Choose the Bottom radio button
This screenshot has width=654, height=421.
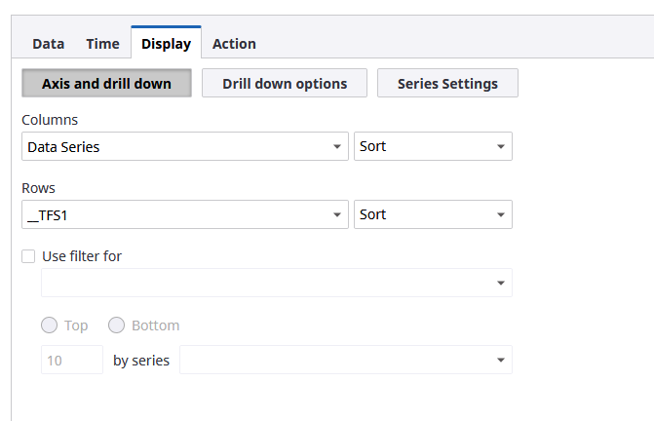[117, 325]
